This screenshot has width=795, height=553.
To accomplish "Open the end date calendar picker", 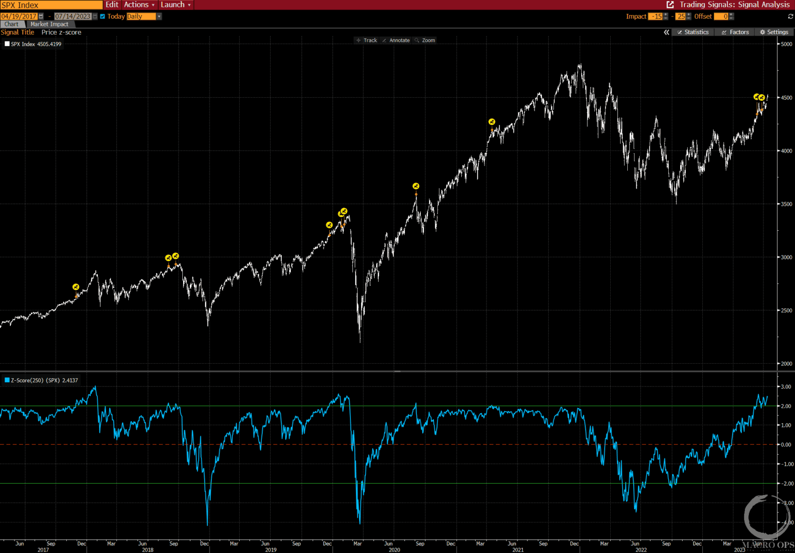I will tap(95, 17).
